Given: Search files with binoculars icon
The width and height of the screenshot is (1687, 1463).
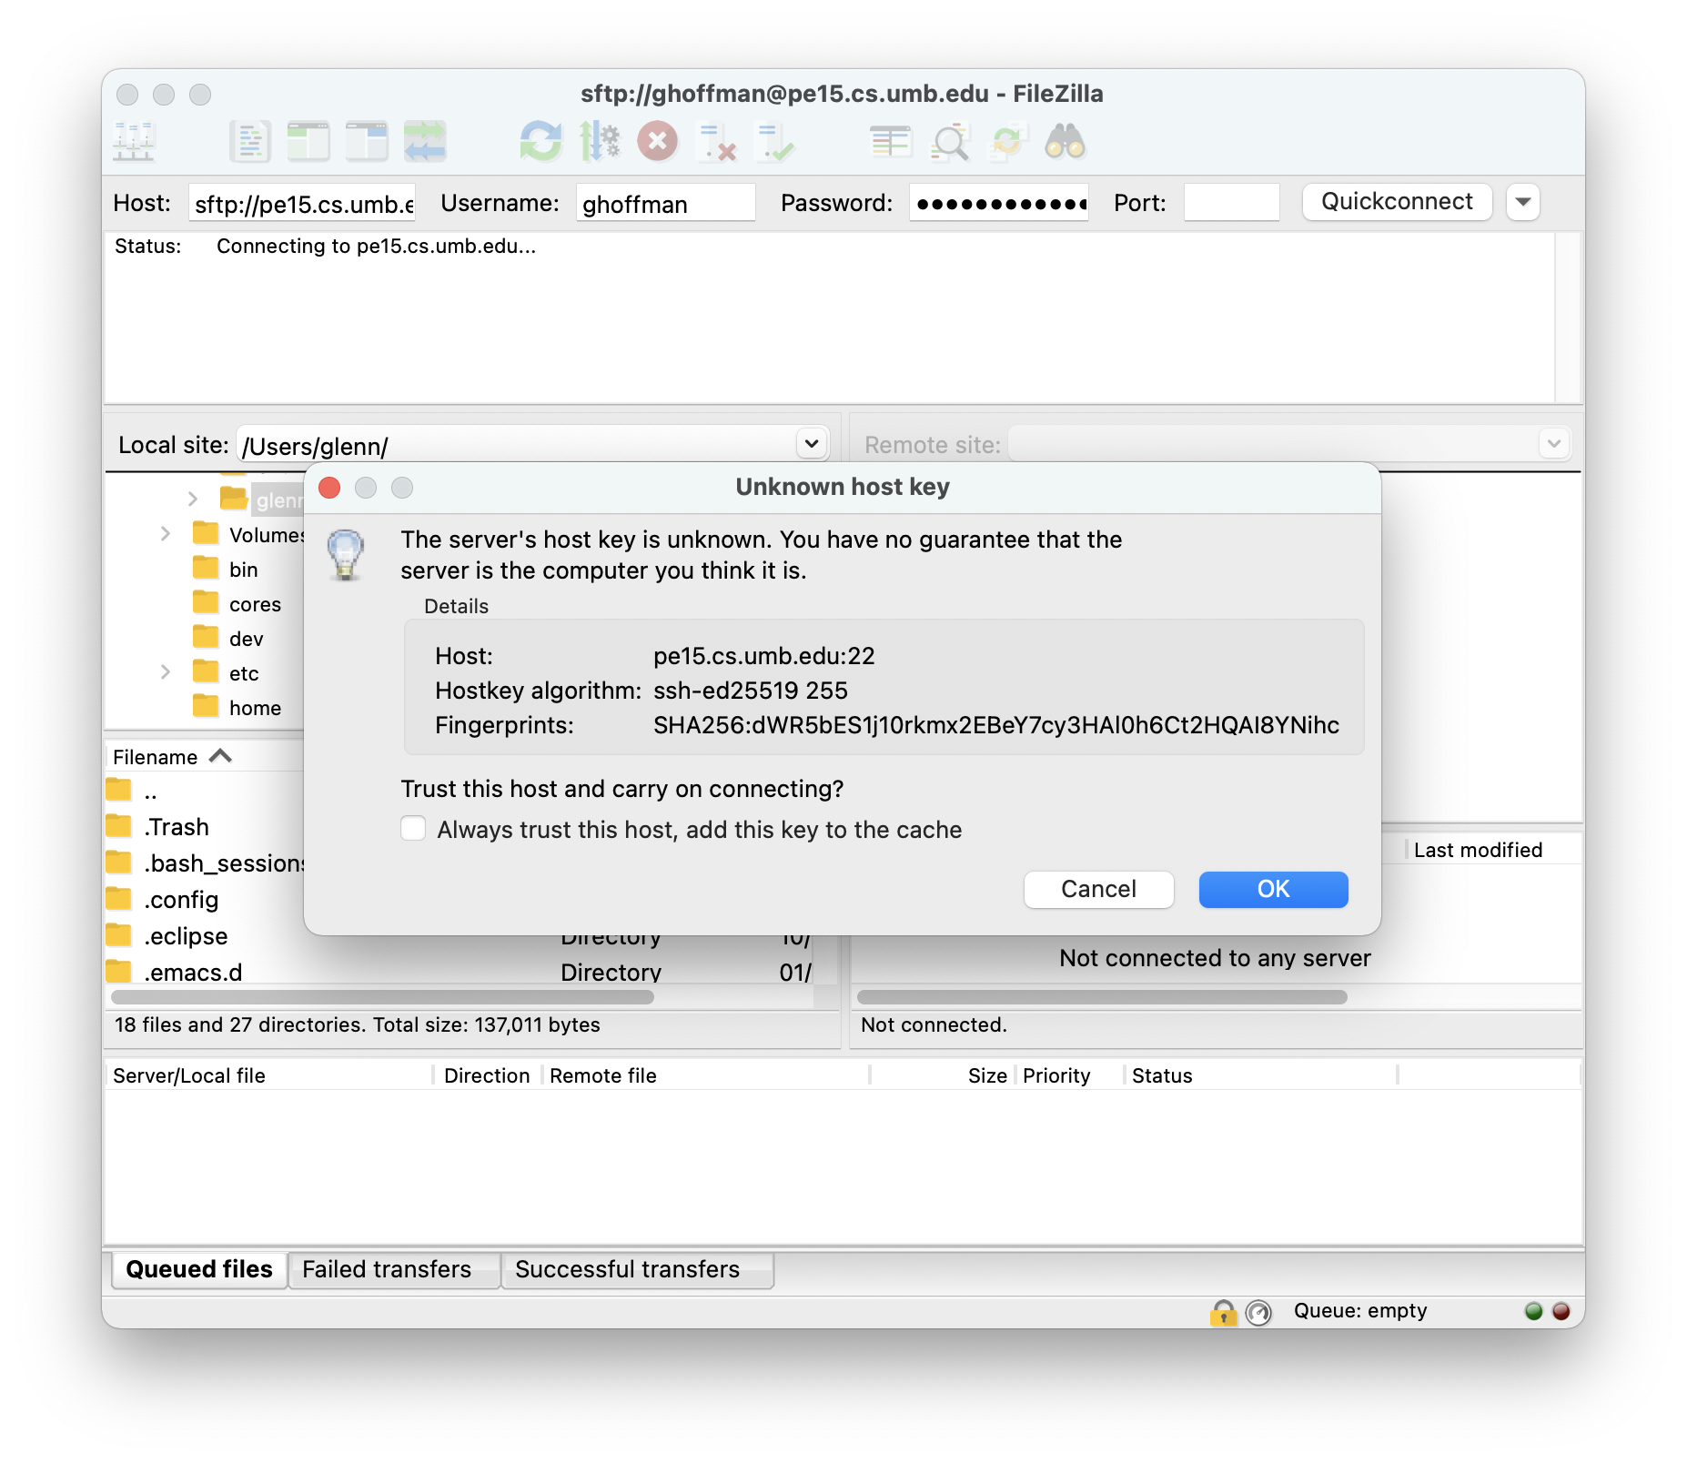Looking at the screenshot, I should coord(1066,142).
